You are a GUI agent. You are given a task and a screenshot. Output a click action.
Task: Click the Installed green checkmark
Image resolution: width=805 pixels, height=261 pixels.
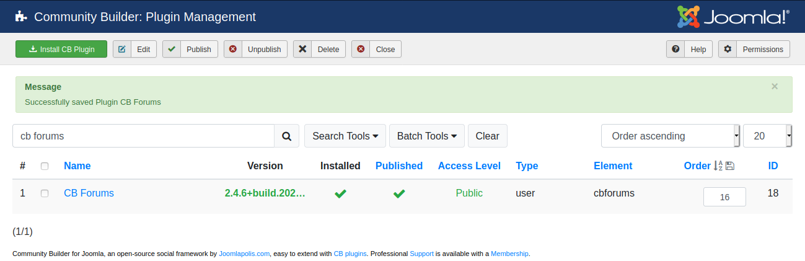click(x=340, y=193)
